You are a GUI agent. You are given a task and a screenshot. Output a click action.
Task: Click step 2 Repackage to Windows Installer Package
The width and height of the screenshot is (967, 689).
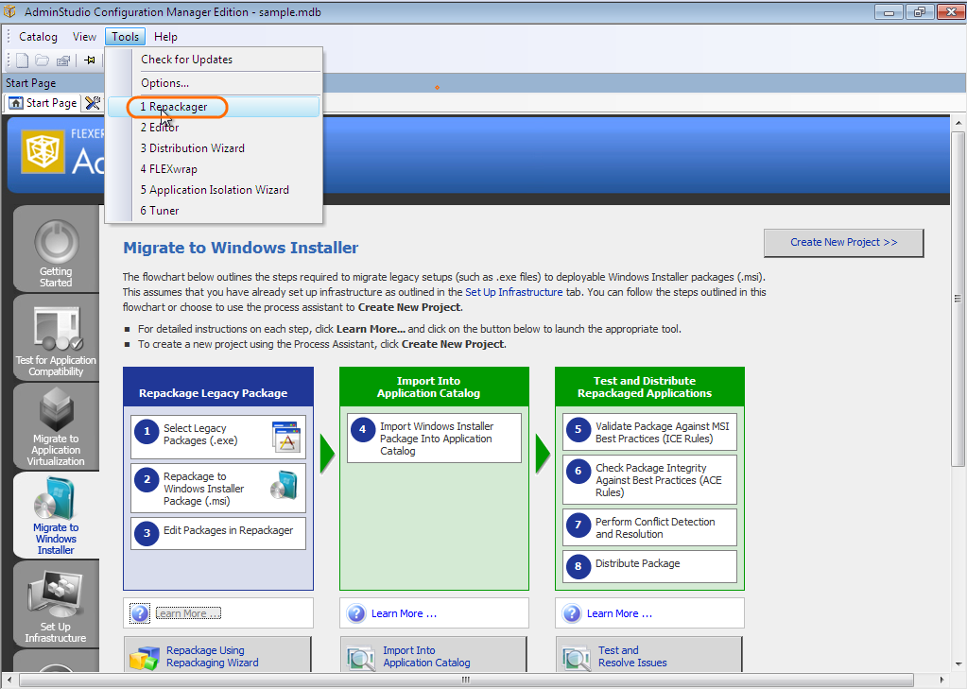point(218,489)
